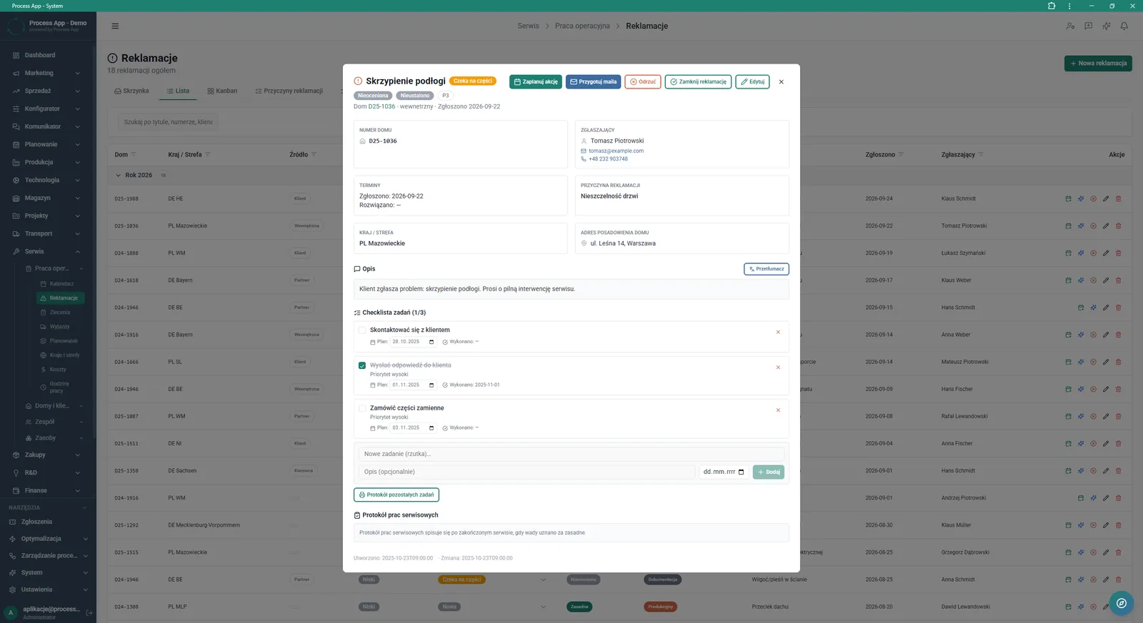Viewport: 1143px width, 623px height.
Task: Schedule action for Anna Weber row
Action: 1068,335
